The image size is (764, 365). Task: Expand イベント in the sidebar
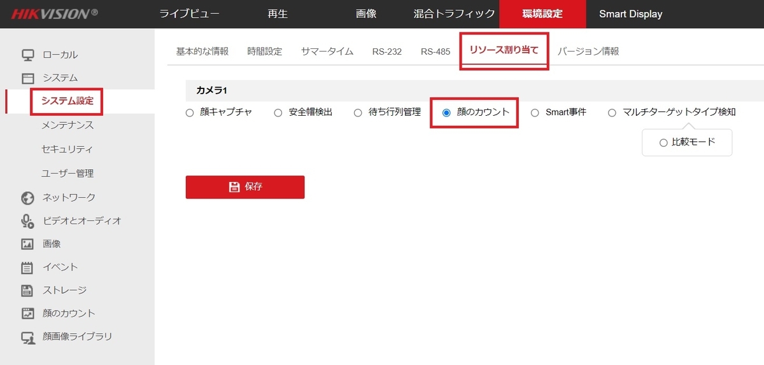point(60,267)
